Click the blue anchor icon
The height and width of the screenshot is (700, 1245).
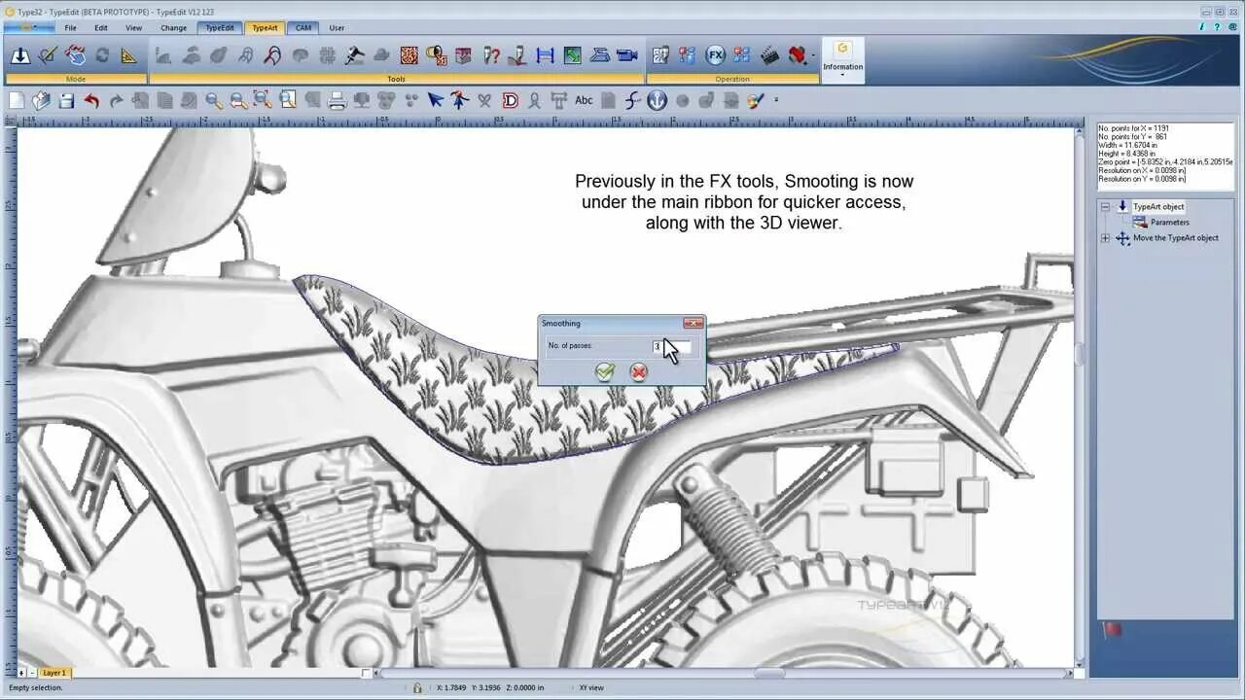(x=657, y=100)
